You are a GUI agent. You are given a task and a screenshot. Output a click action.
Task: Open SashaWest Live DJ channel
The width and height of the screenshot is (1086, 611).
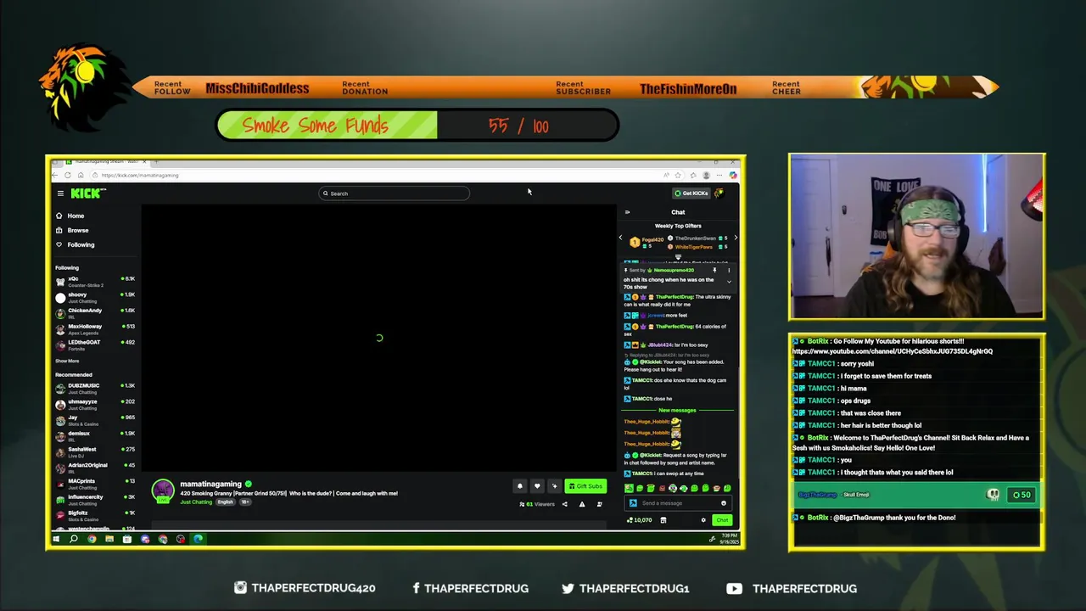pos(95,451)
